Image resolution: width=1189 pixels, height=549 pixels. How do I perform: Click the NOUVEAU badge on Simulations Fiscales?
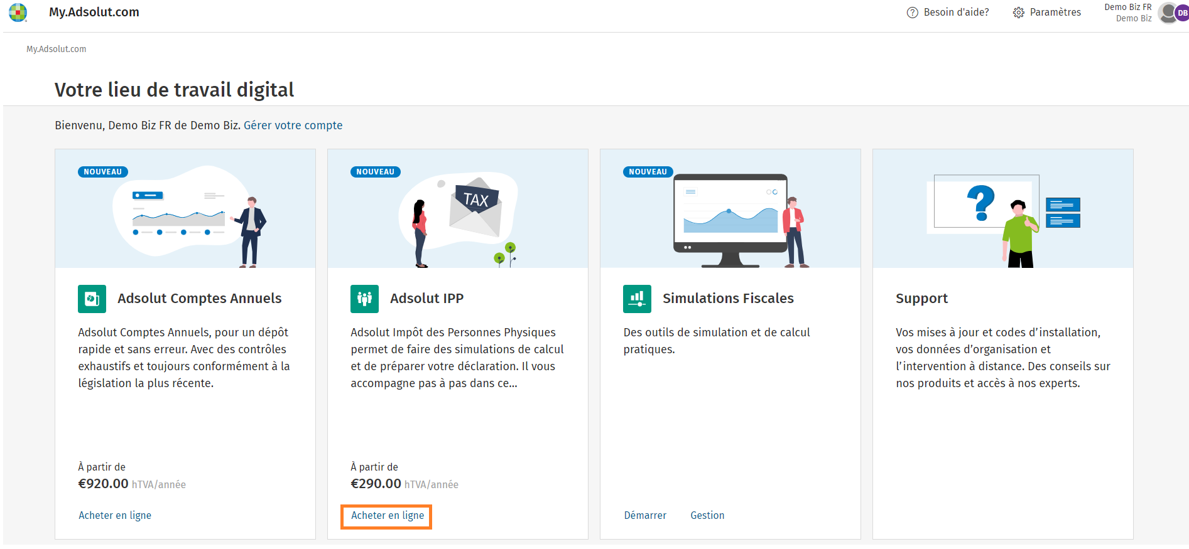point(648,172)
